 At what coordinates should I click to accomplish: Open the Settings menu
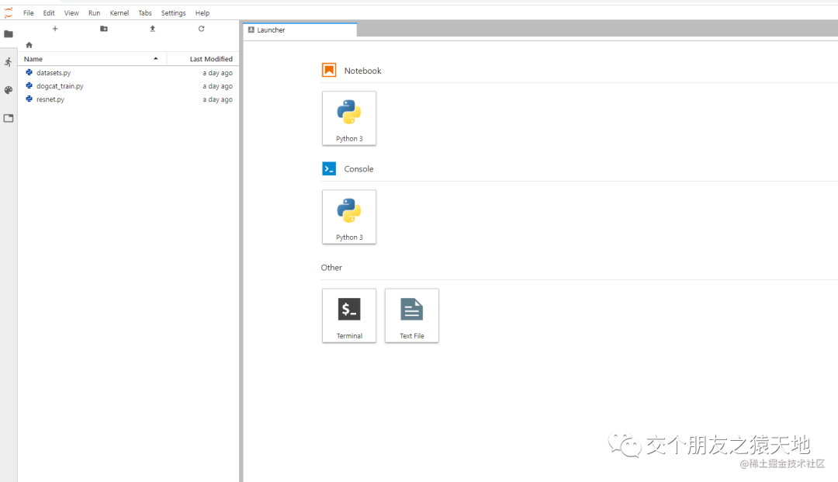point(173,13)
